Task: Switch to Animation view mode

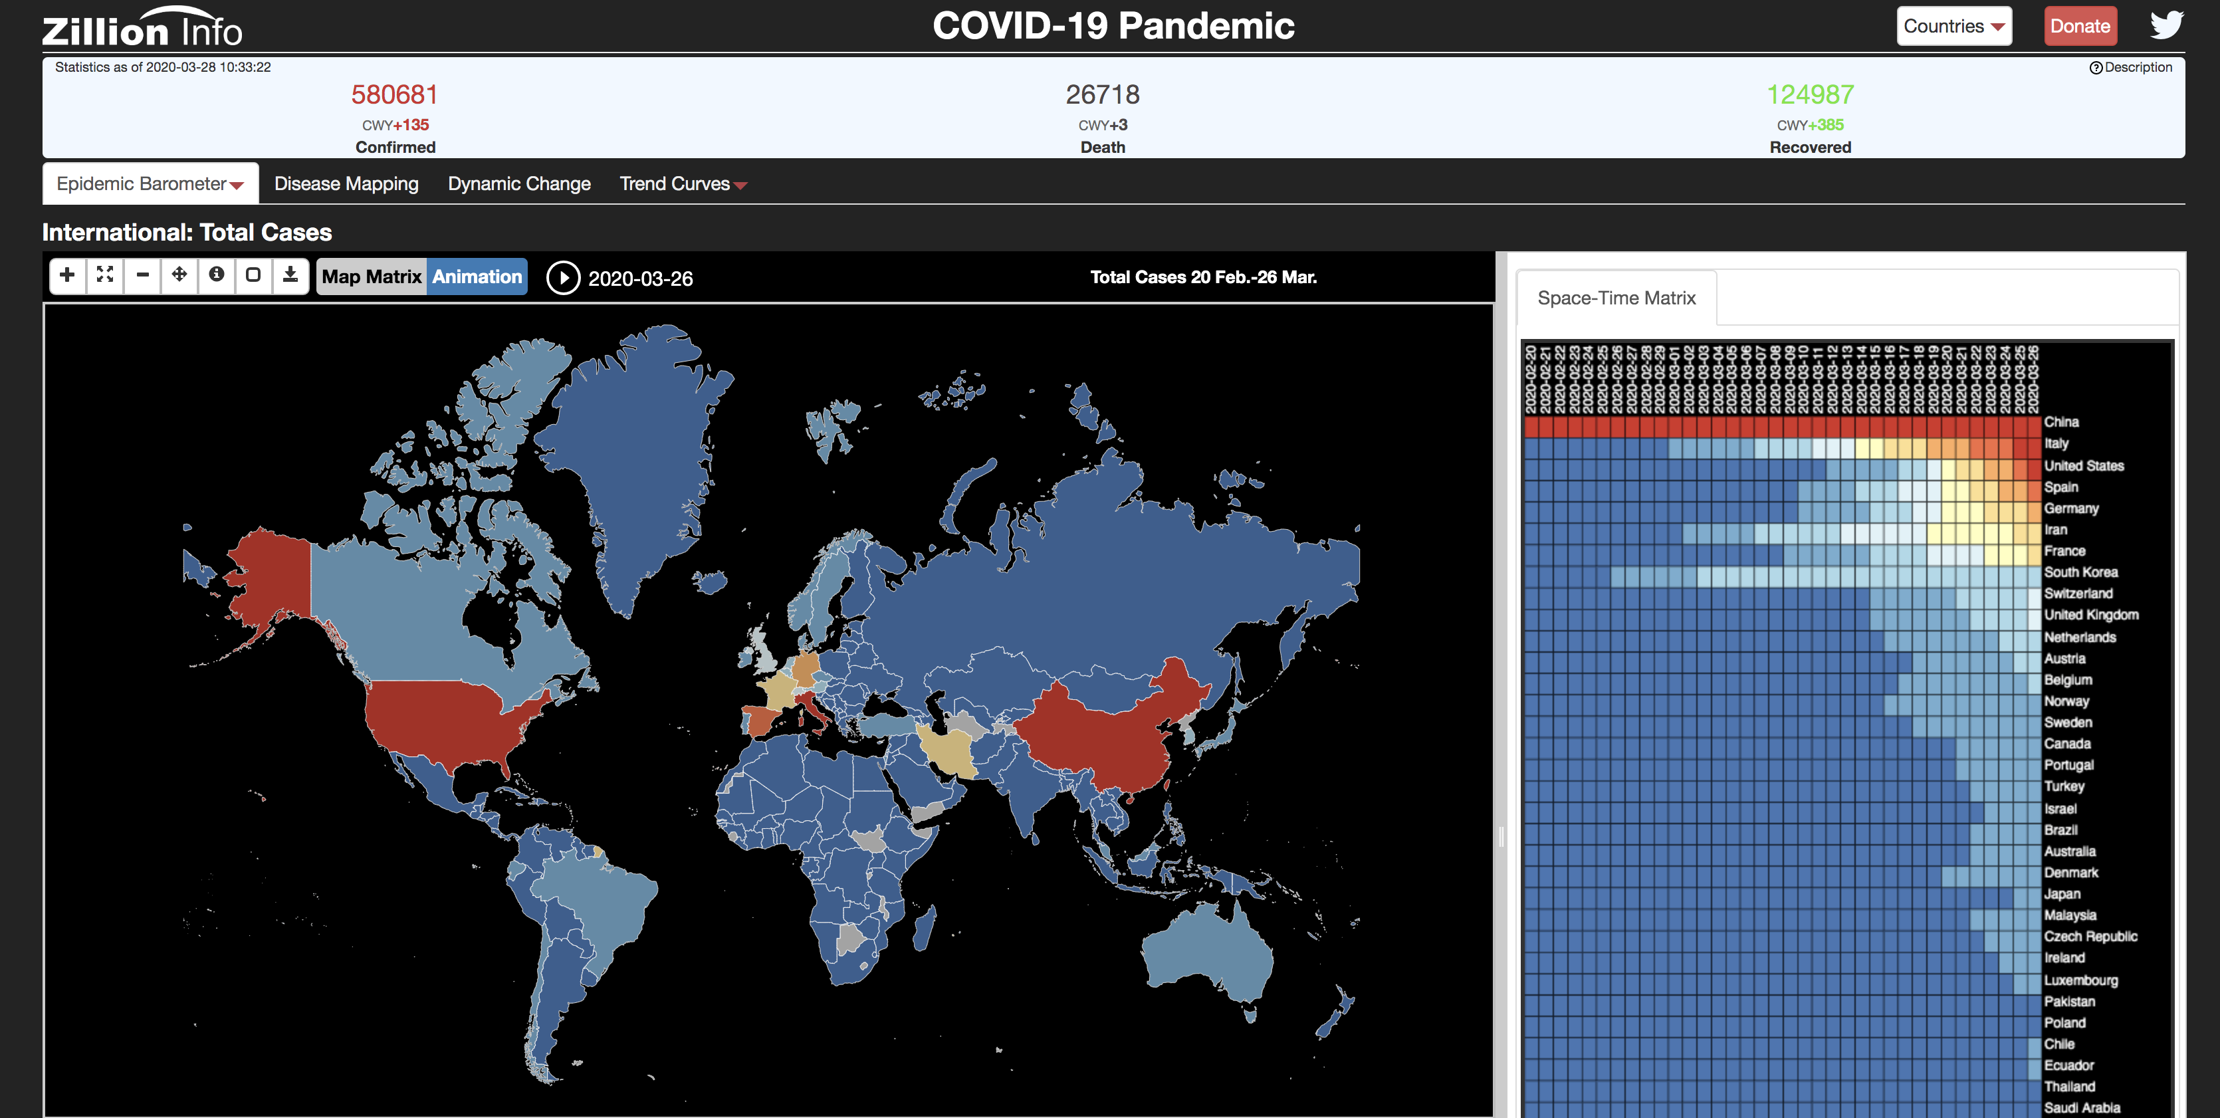Action: coord(477,277)
